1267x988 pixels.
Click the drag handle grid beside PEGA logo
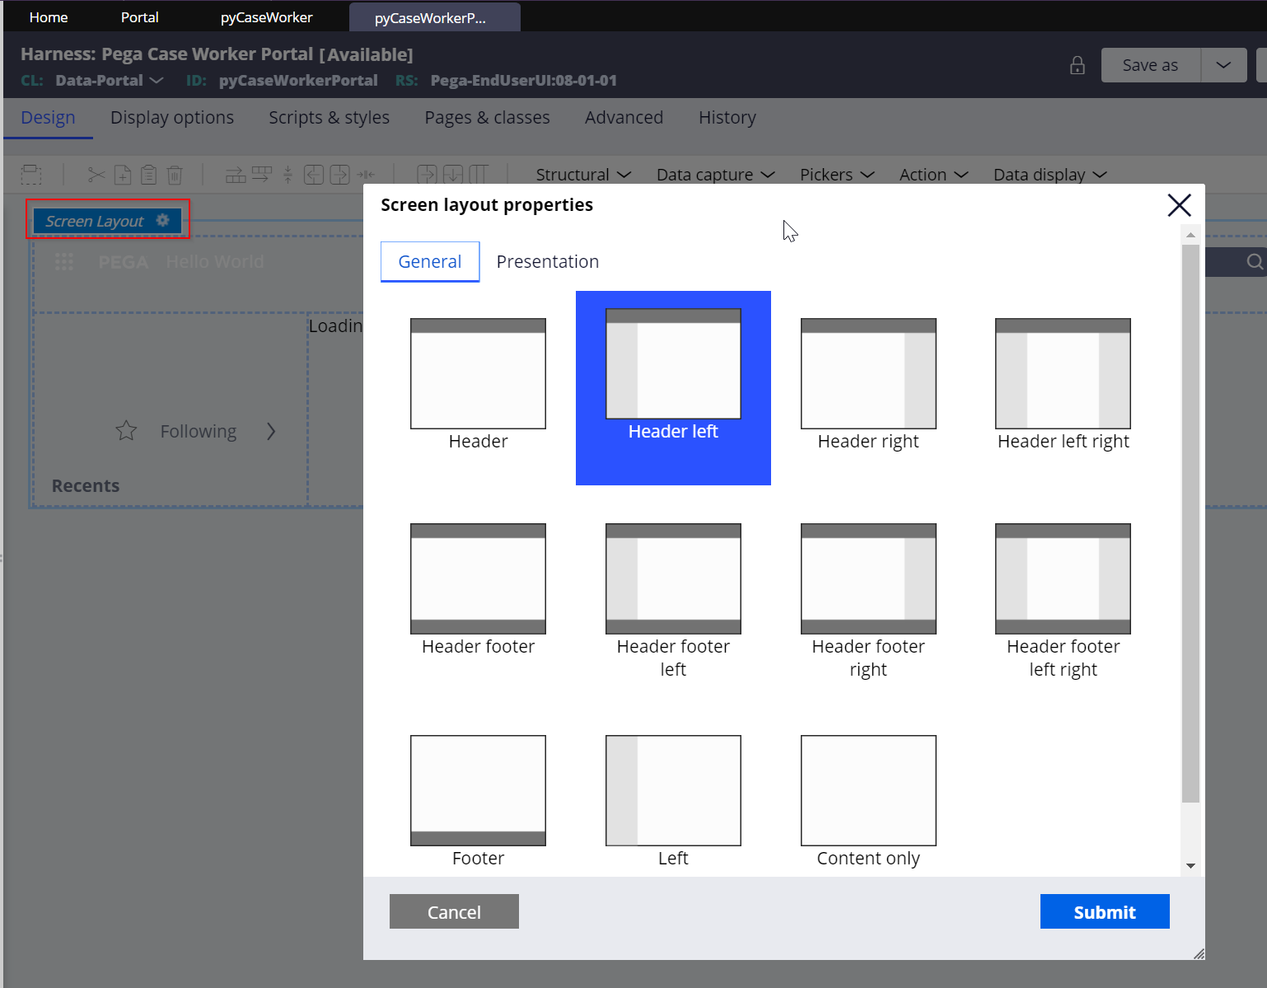coord(64,261)
